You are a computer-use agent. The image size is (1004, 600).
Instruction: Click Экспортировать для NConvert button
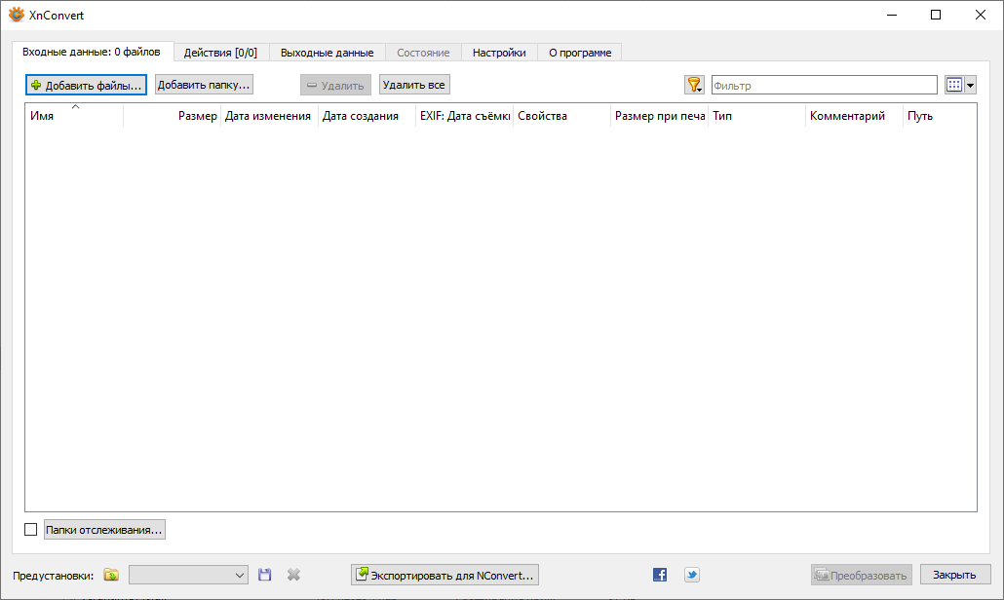[x=445, y=575]
